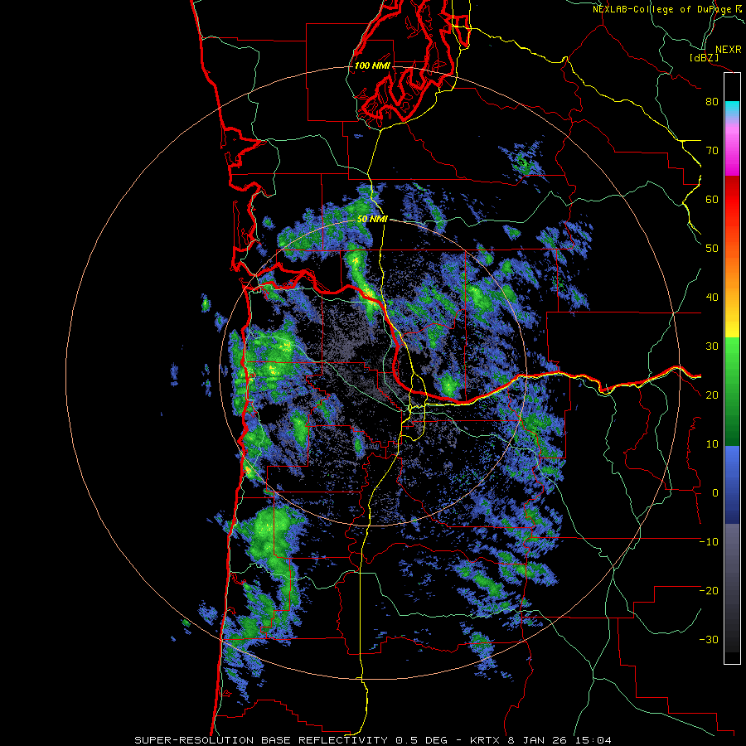Viewport: 746px width, 746px height.
Task: Click the "0.5 DEG" tilt text in the caption
Action: 422,740
